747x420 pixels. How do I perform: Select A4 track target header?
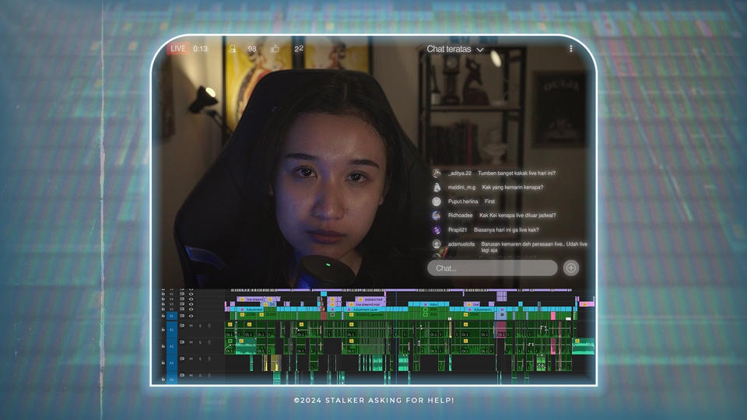pos(171,379)
